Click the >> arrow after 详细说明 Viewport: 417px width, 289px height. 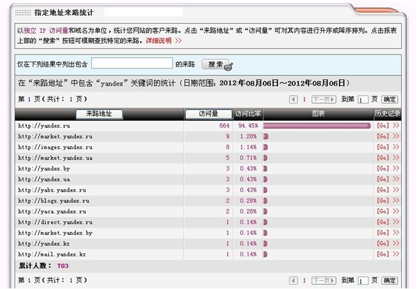[x=178, y=41]
